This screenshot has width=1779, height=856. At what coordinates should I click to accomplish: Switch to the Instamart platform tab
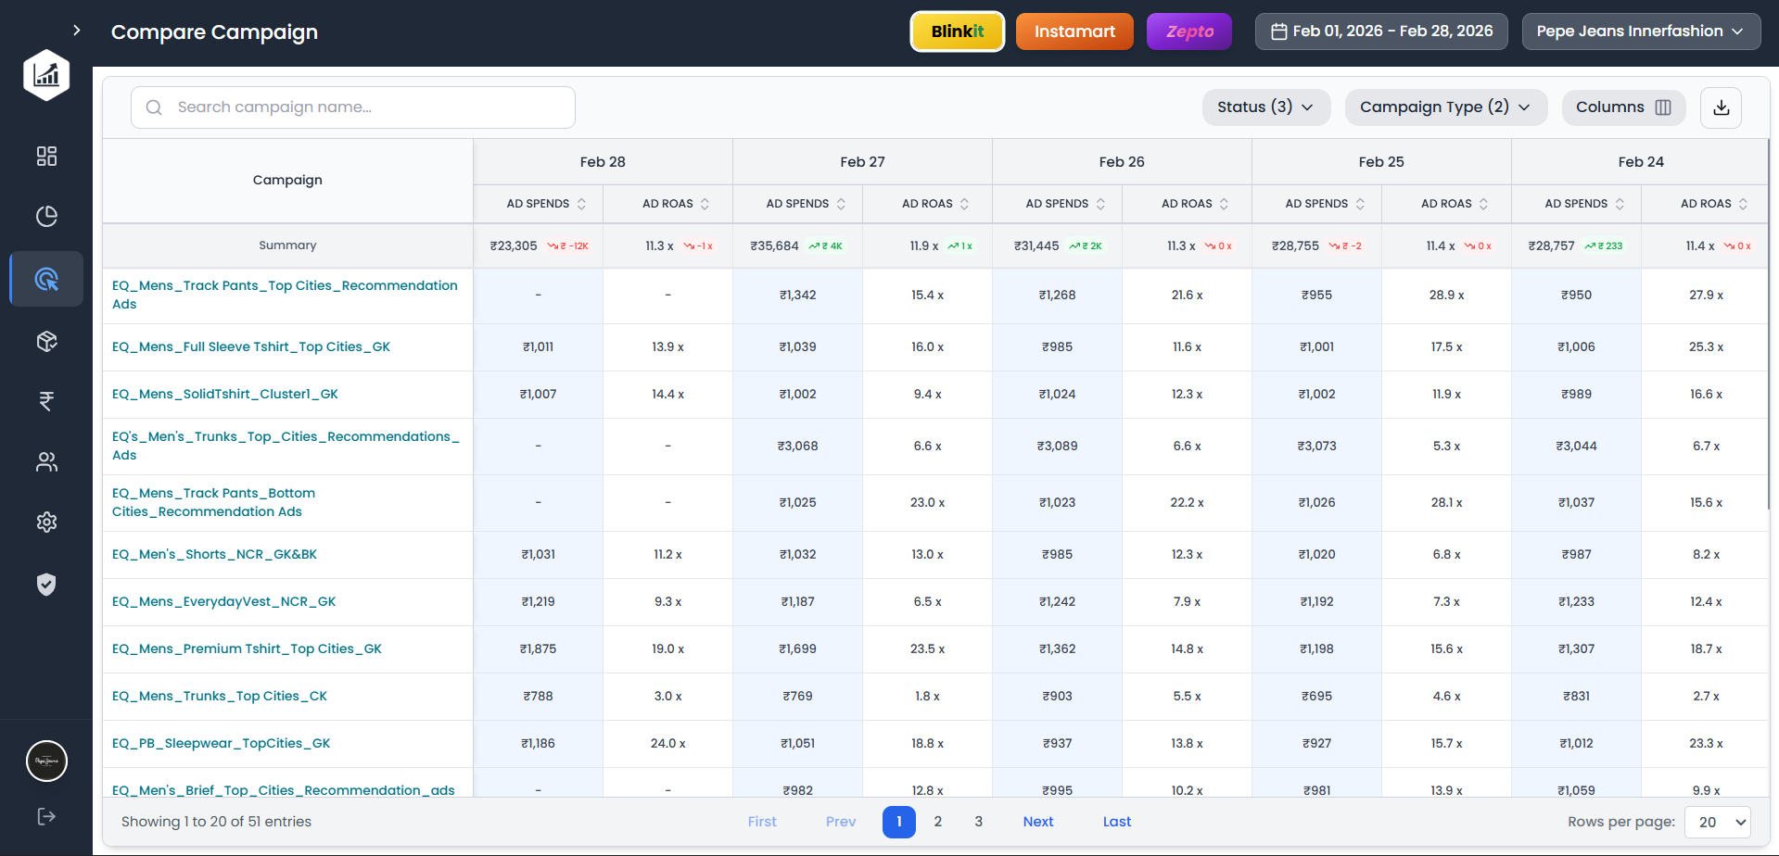coord(1074,31)
